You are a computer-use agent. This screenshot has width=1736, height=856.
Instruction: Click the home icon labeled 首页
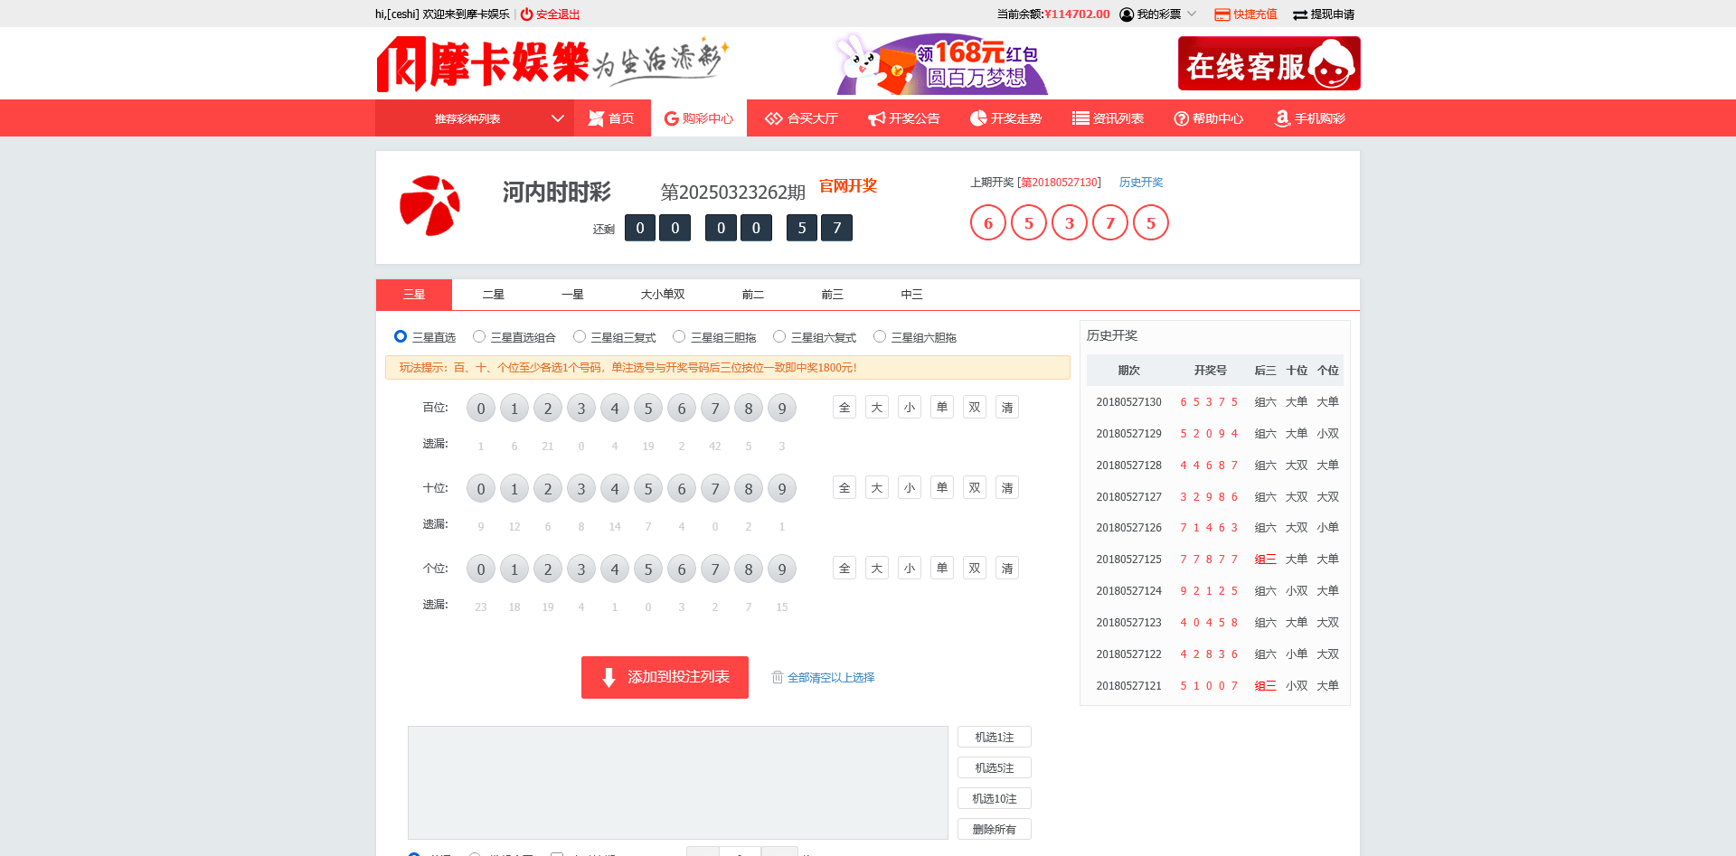click(596, 118)
